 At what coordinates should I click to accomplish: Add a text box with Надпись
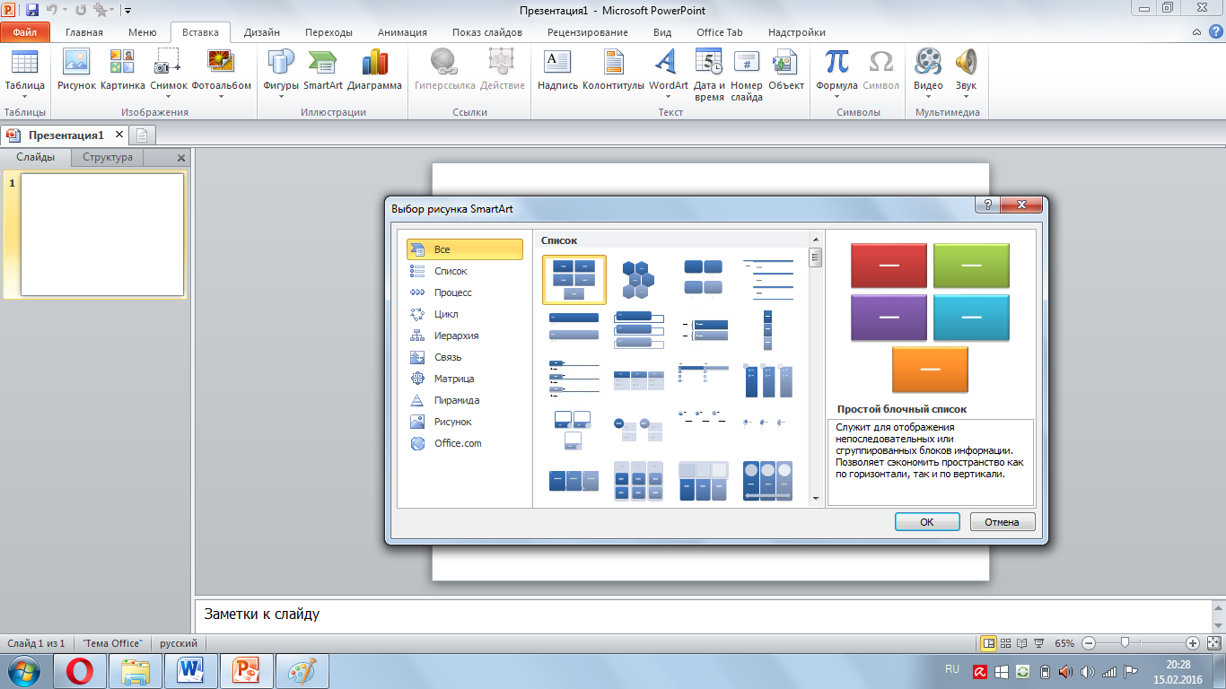click(x=557, y=71)
